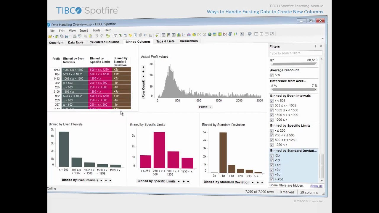Click the Save disk icon in toolbar
This screenshot has width=379, height=213.
[67, 36]
